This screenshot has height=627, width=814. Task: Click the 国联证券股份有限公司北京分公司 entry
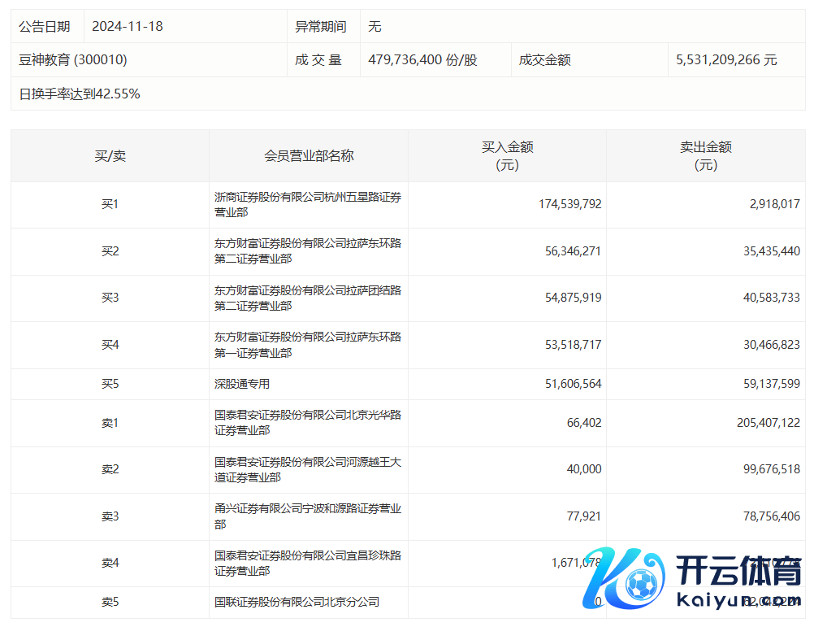(297, 603)
